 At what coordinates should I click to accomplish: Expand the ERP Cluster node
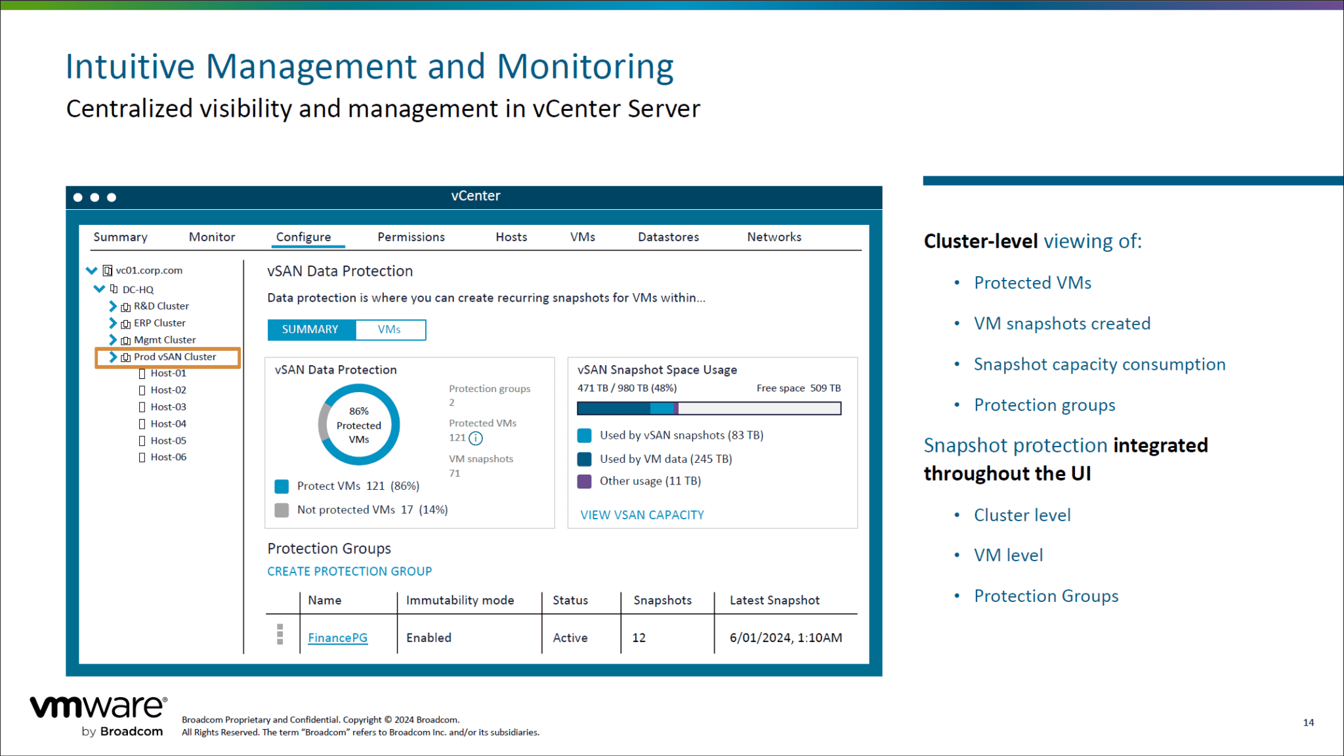click(x=112, y=323)
